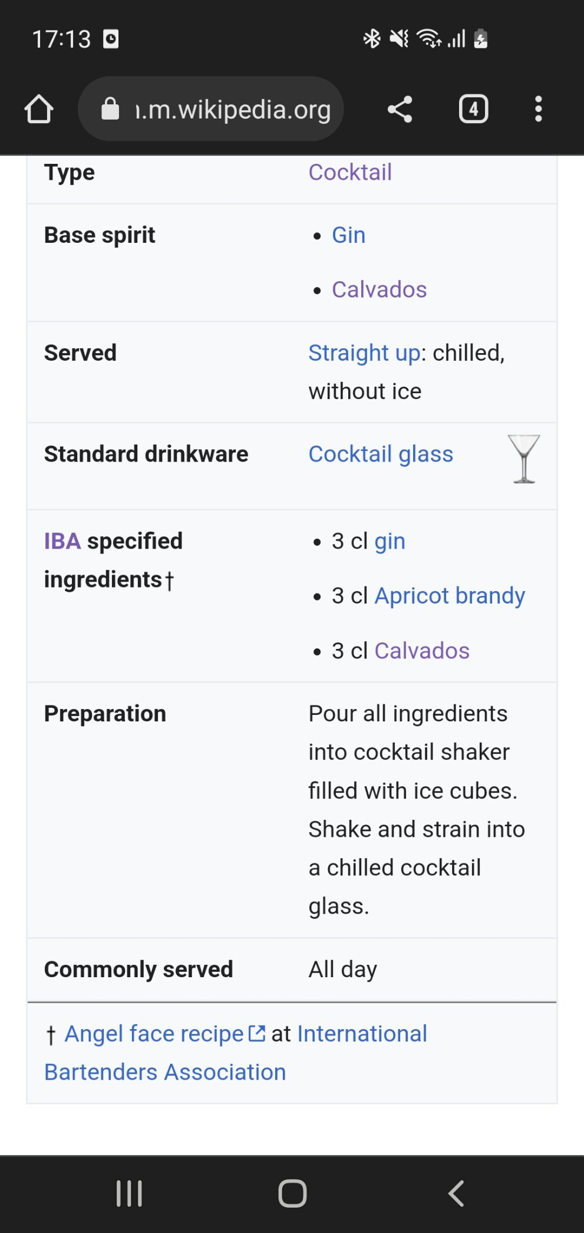Open the three-dot browser menu
The image size is (584, 1233).
[537, 109]
